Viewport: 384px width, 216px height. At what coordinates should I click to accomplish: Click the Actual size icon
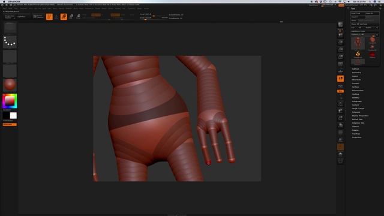tap(340, 50)
